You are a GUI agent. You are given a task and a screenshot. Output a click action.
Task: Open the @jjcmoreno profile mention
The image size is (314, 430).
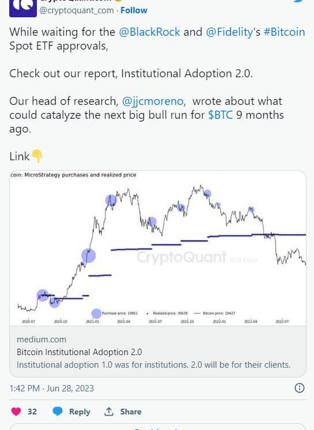click(152, 101)
